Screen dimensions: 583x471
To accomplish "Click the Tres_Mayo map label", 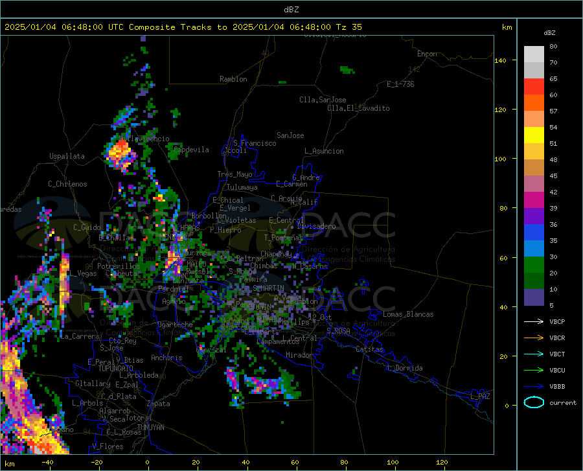I will pyautogui.click(x=234, y=174).
